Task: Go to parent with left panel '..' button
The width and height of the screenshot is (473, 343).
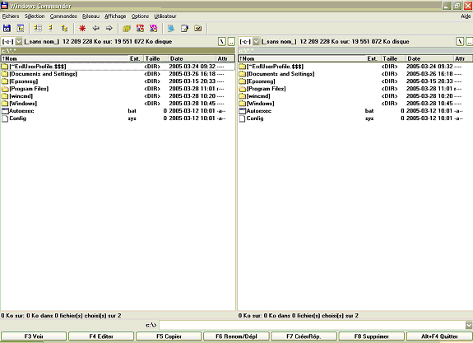Action: coord(231,41)
